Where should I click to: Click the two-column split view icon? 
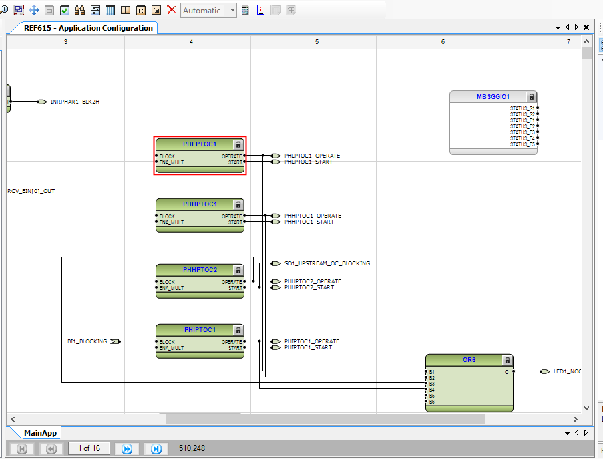(126, 10)
